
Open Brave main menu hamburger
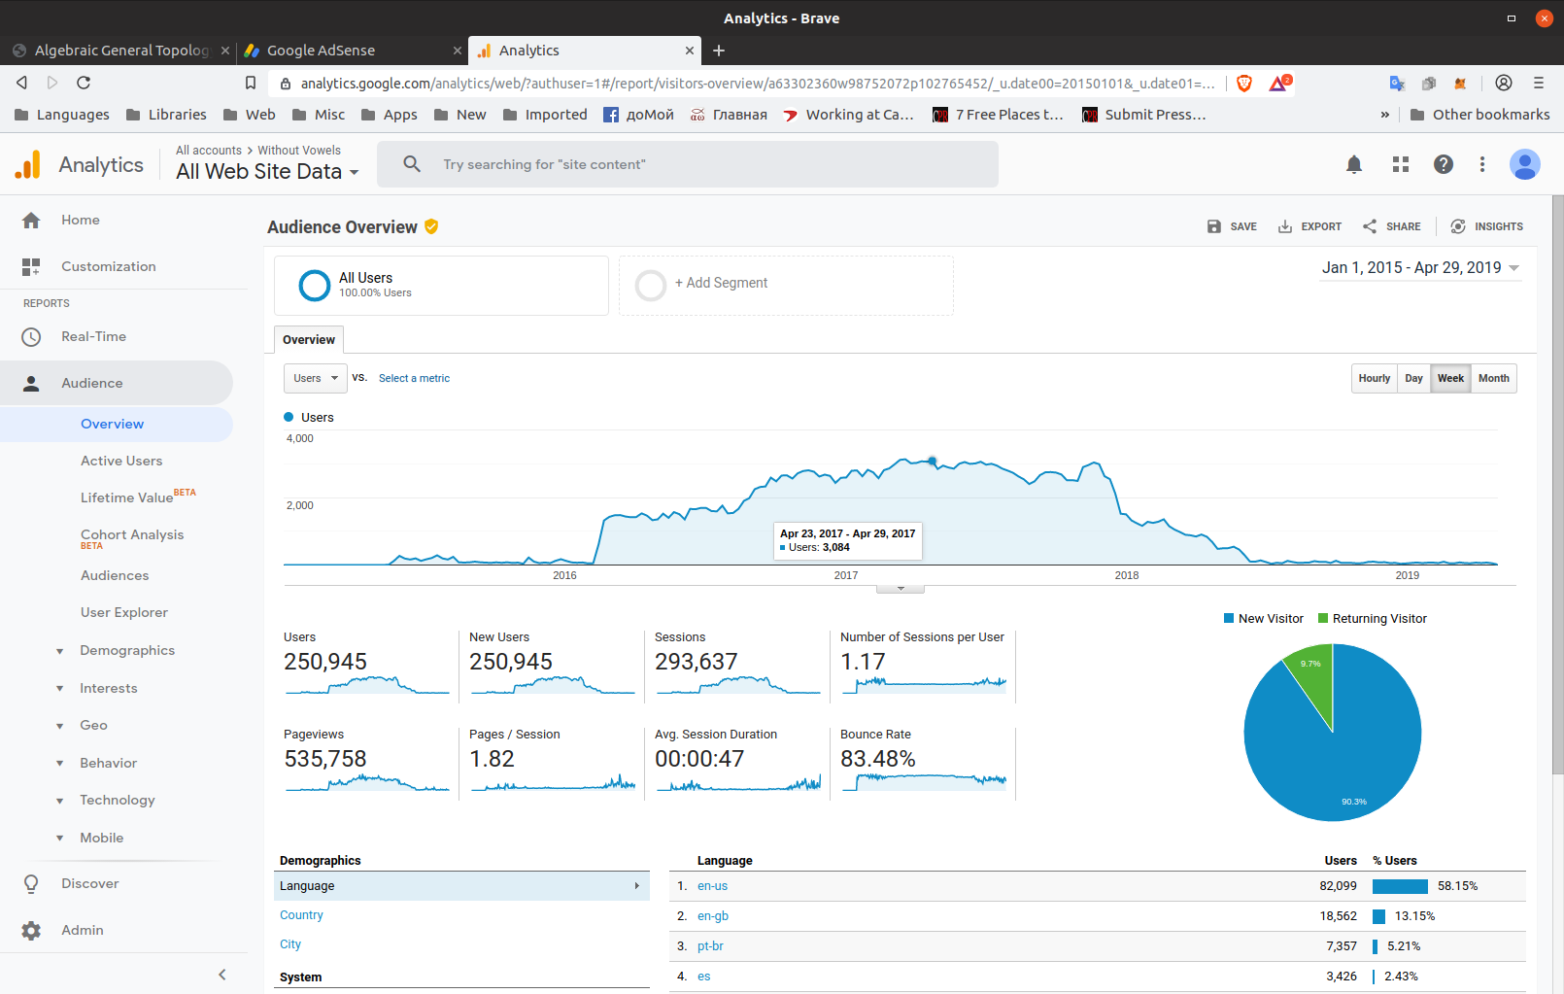click(x=1539, y=83)
